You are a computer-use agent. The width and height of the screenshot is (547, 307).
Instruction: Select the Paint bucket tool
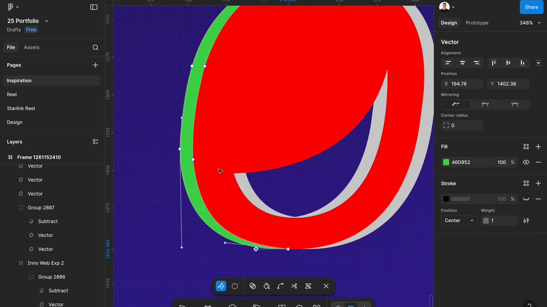pos(267,286)
